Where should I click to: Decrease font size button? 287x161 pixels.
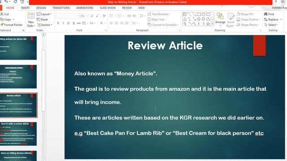[97, 16]
